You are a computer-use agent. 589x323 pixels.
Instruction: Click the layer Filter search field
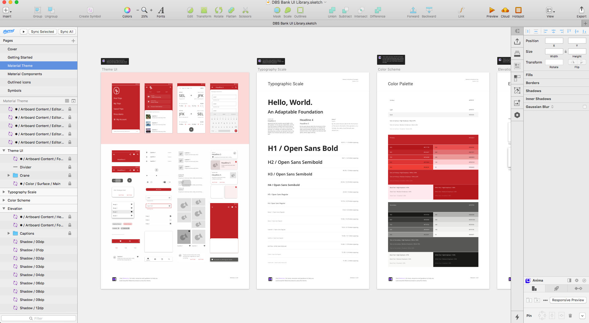click(x=38, y=318)
